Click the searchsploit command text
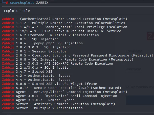154x115 pixels. (x=22, y=3)
